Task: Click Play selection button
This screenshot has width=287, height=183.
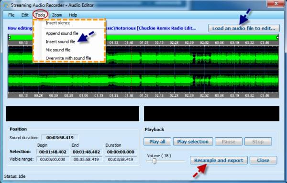Action: [193, 142]
